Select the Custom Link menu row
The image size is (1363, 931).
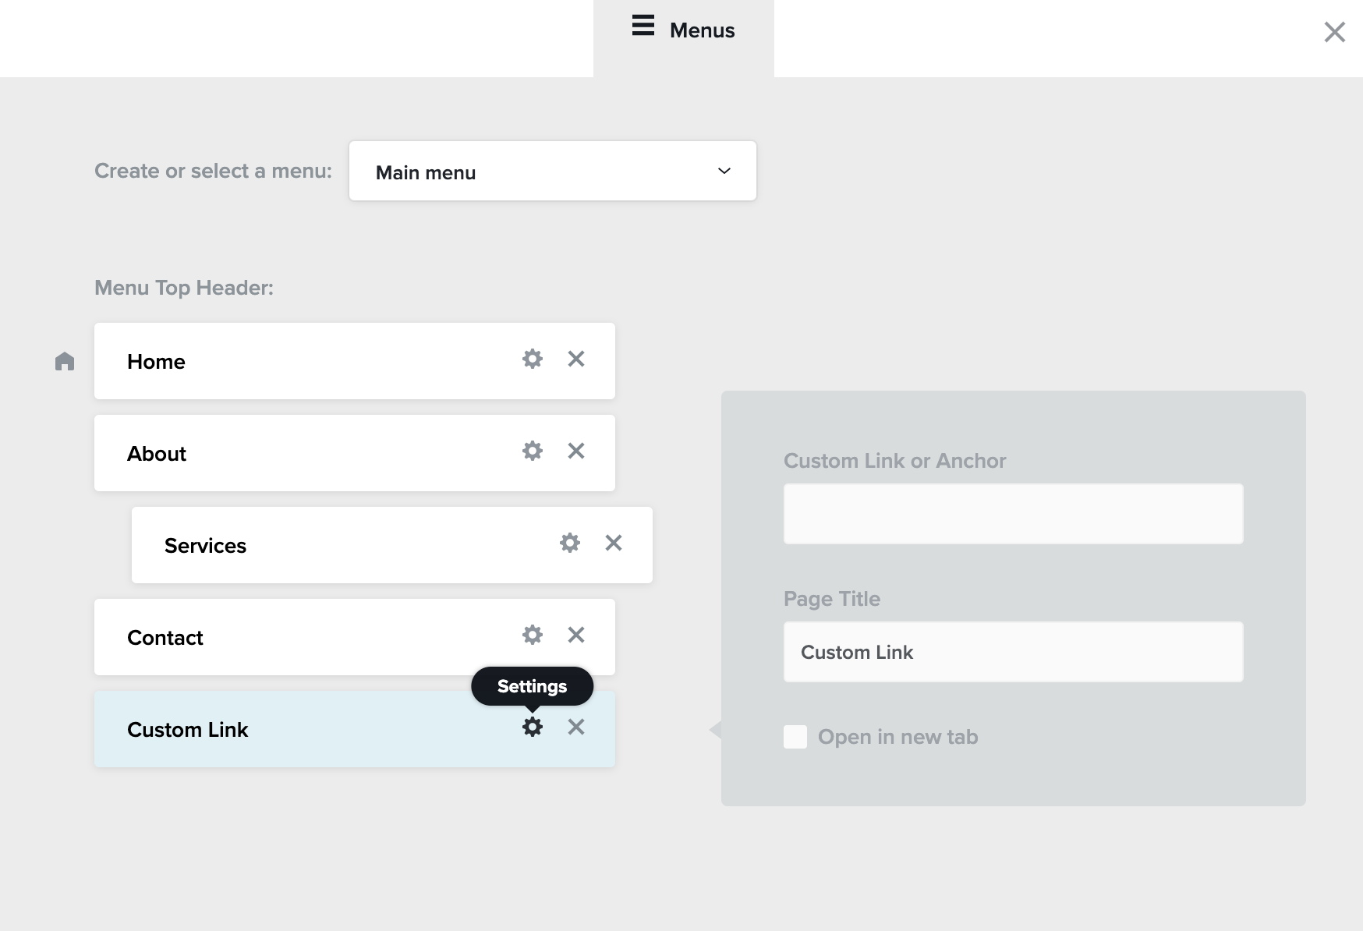point(312,729)
